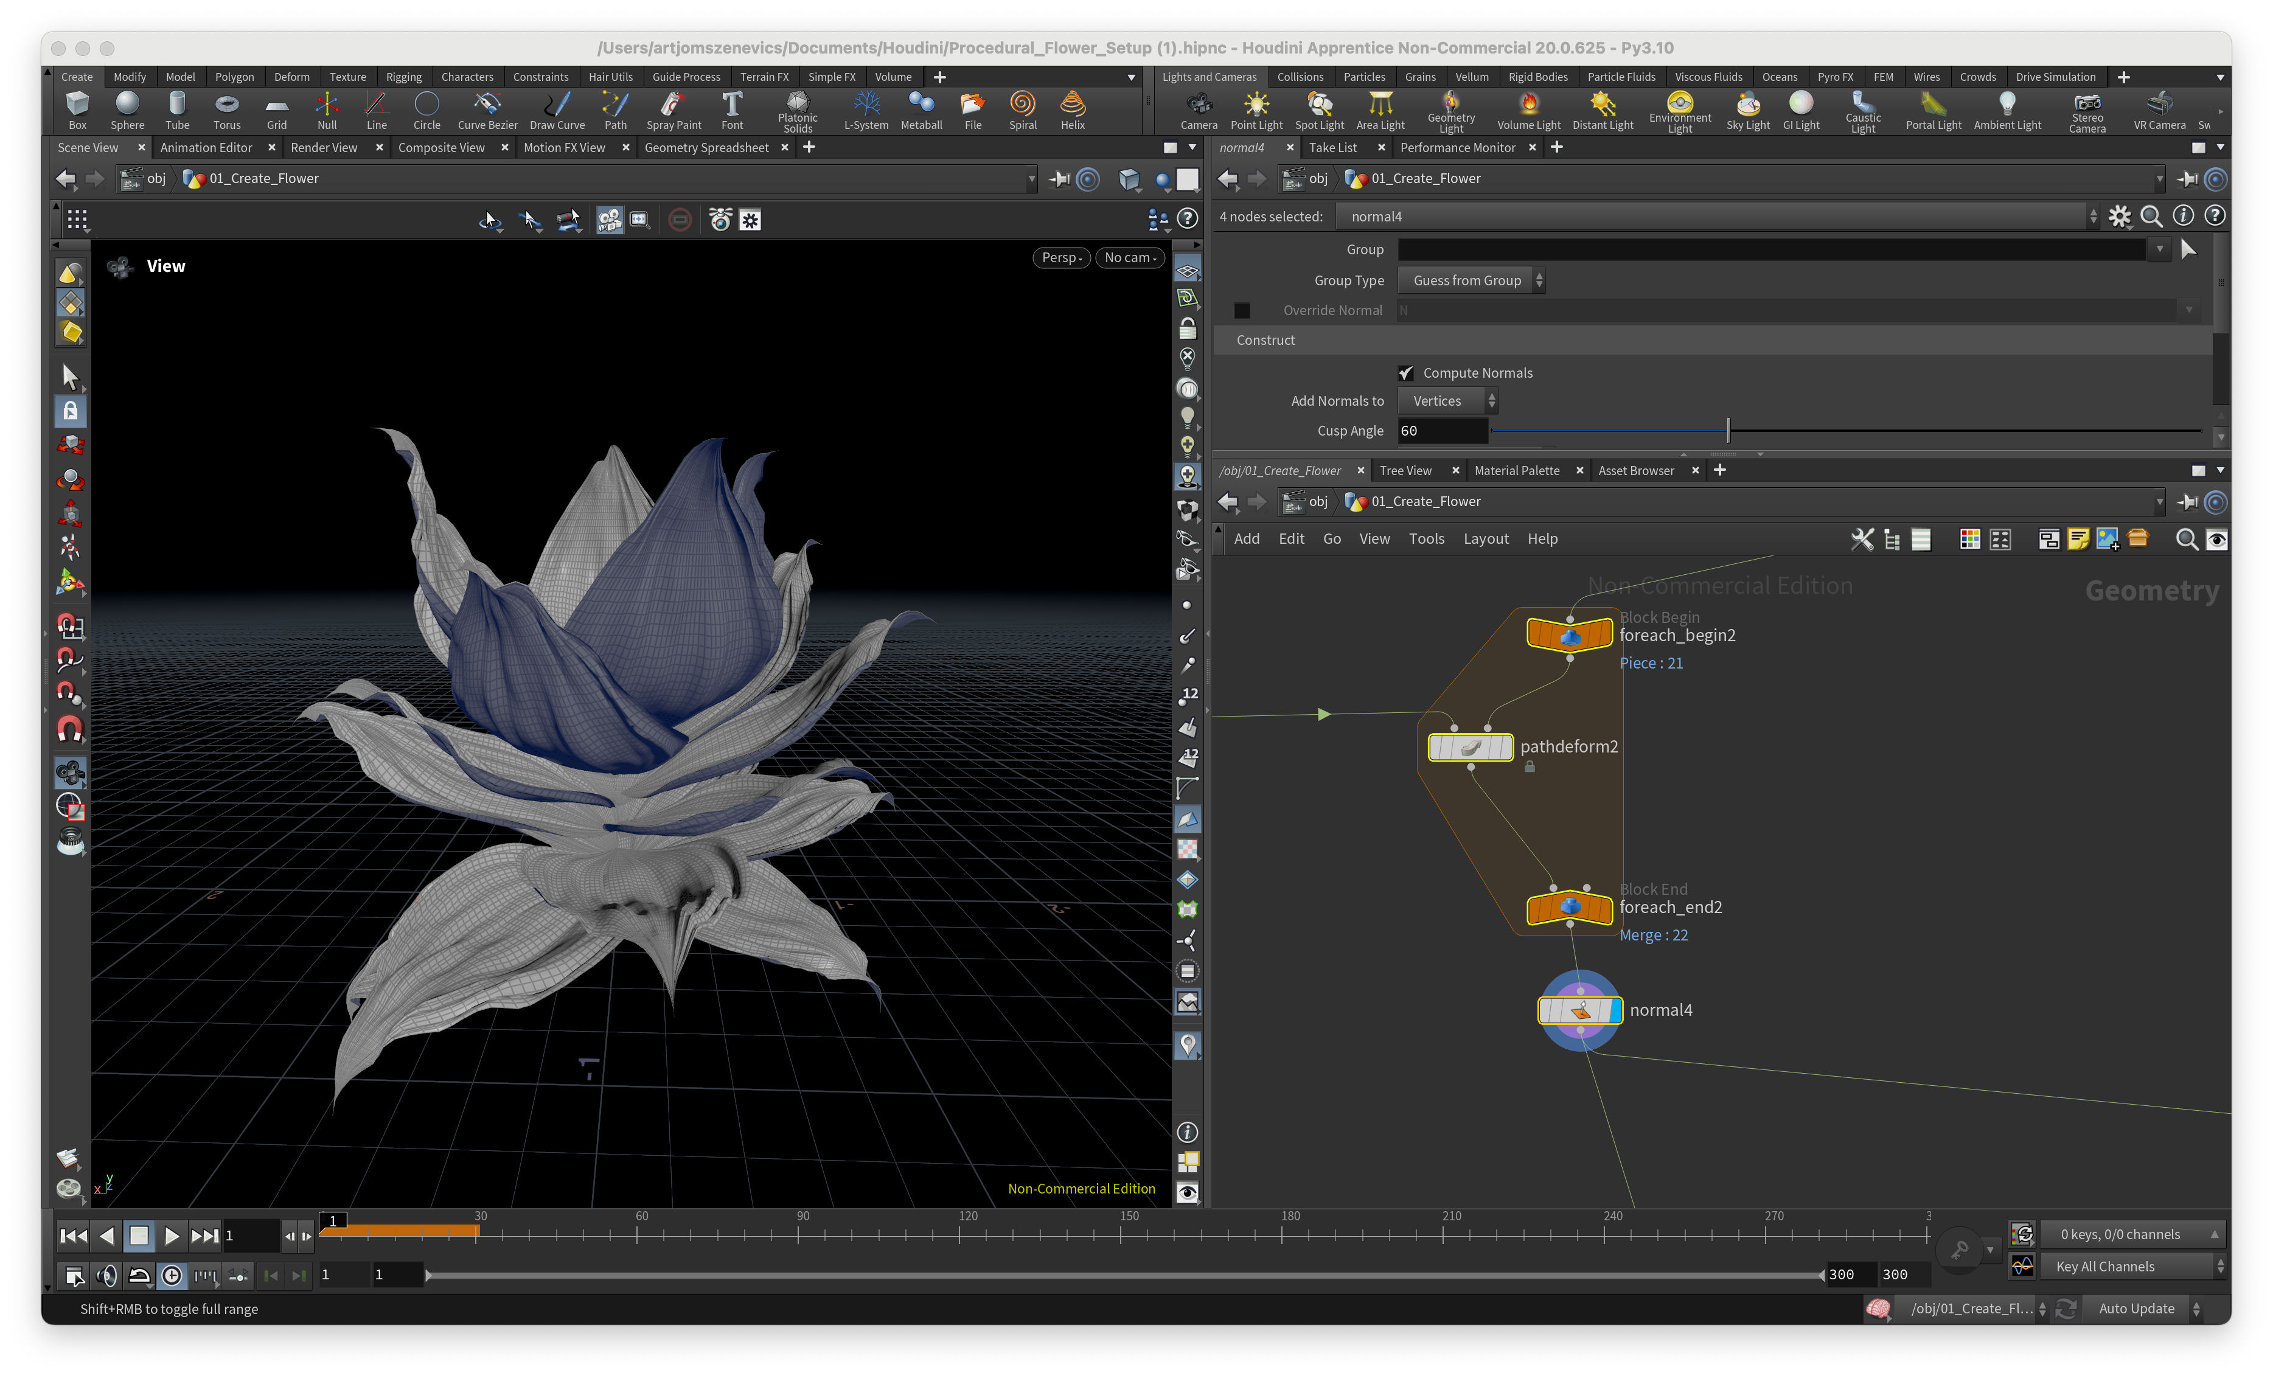Open the Layout menu in network editor
Viewport: 2273px width, 1376px height.
(x=1485, y=538)
